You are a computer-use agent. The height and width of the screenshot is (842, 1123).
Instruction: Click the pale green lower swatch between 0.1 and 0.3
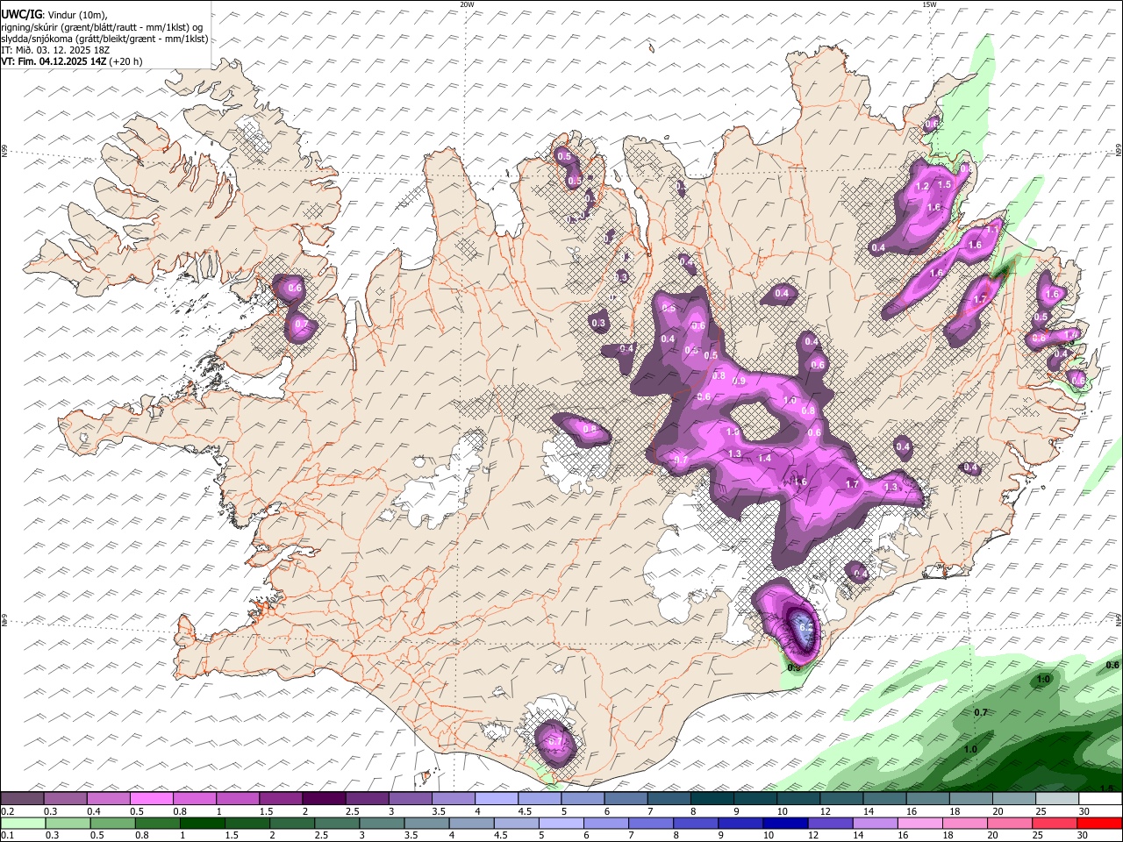(23, 823)
